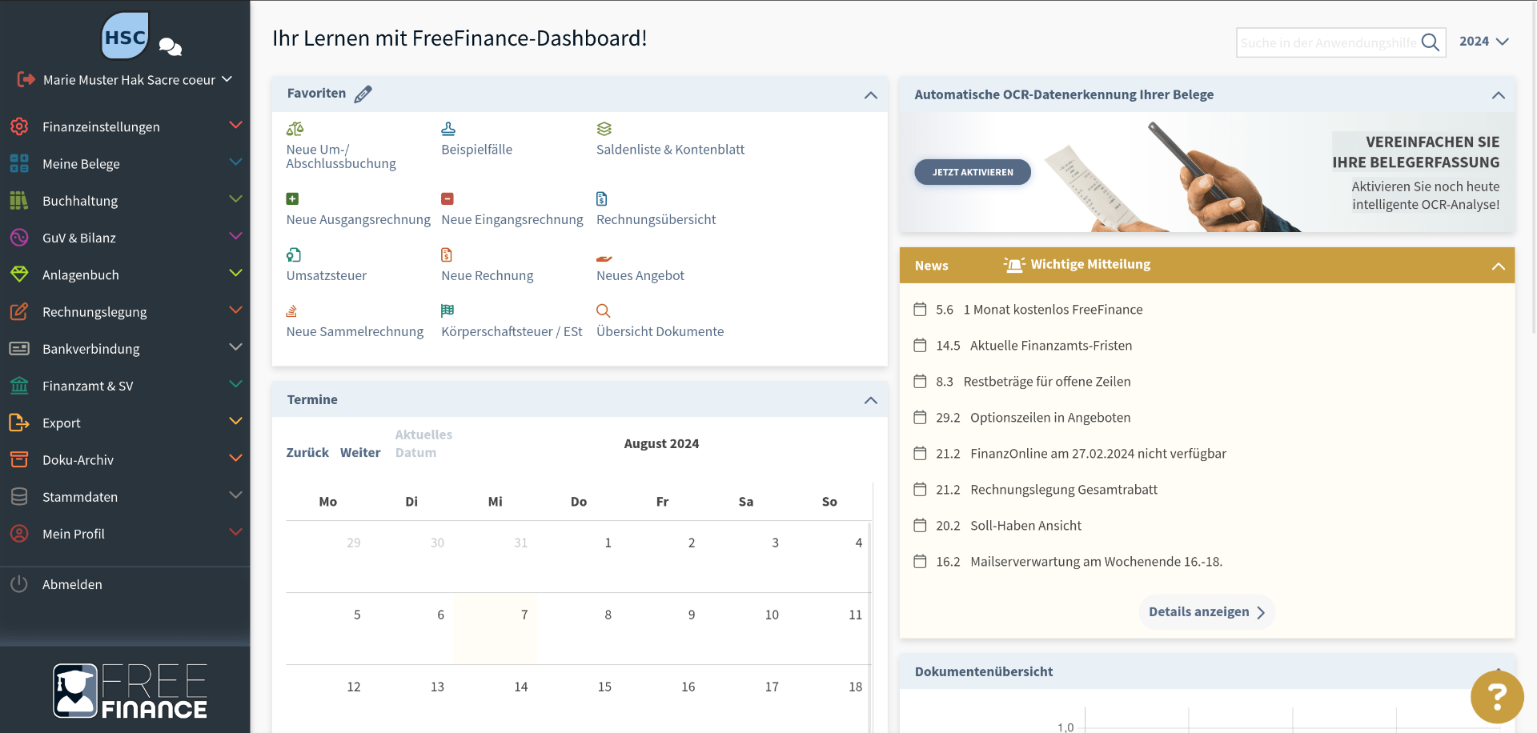Open Umsatzsteuer favorite link
Screen dimensions: 1537x733
point(327,275)
